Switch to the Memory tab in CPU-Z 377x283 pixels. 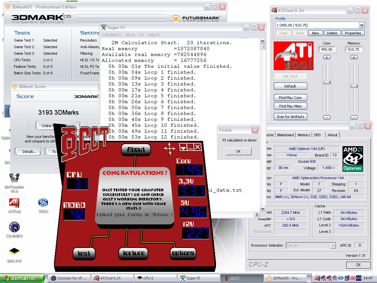coord(304,135)
